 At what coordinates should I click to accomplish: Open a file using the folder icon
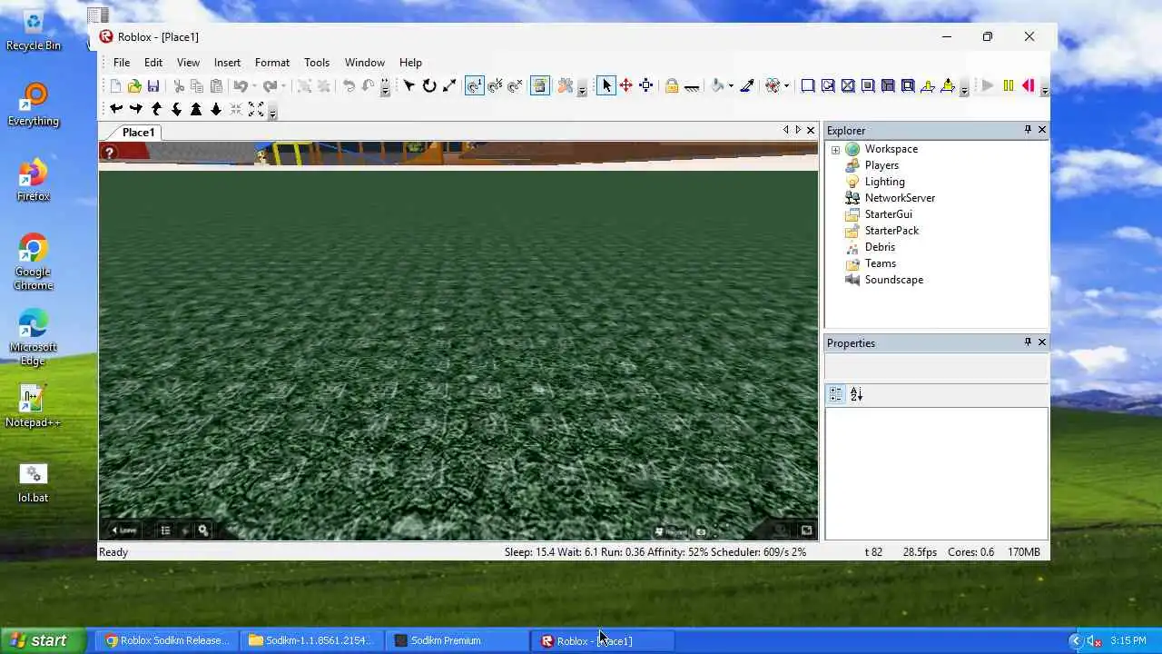point(134,86)
